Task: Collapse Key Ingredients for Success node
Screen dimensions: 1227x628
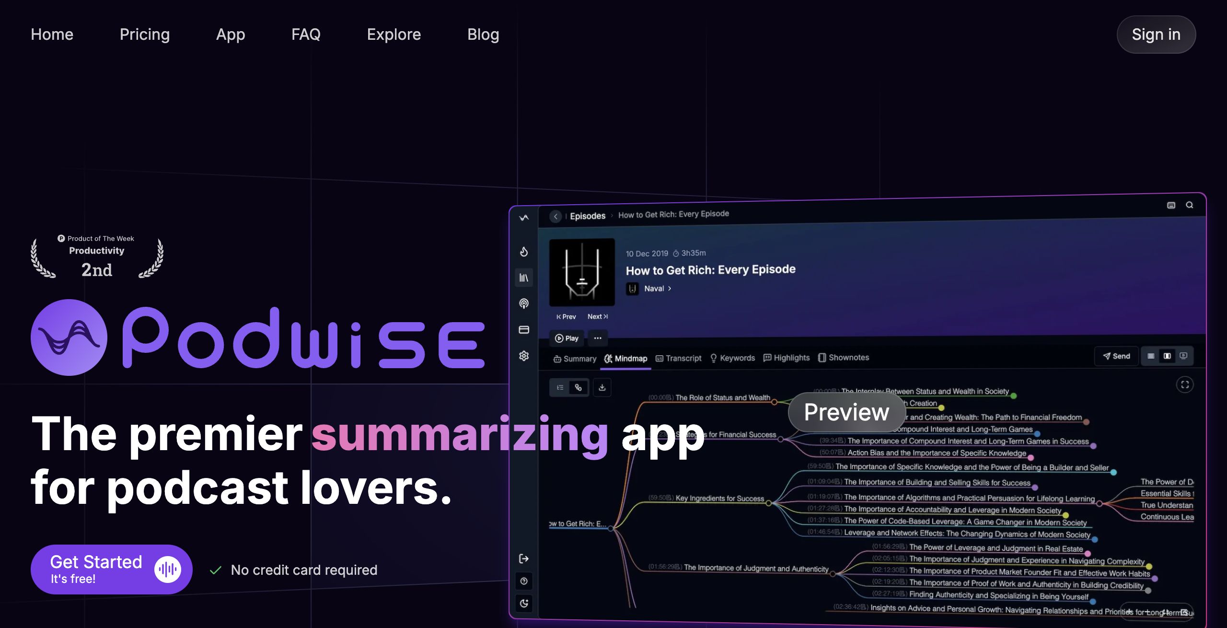Action: (x=769, y=503)
